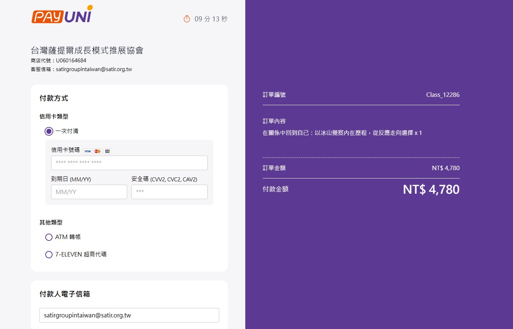Click the order content description text

click(342, 133)
